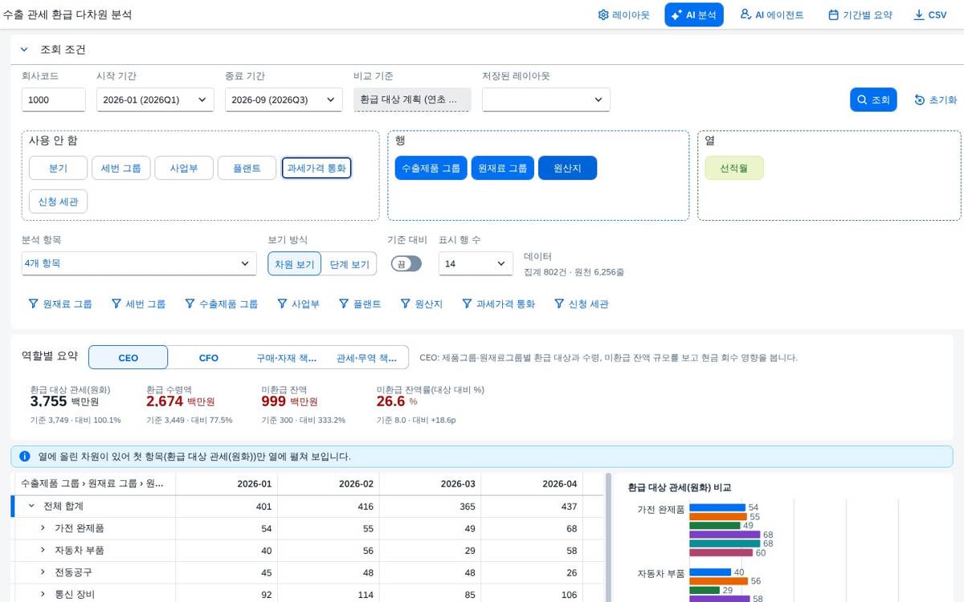Viewport: 964px width, 602px height.
Task: Click the 2026-01 column header
Action: [x=227, y=484]
